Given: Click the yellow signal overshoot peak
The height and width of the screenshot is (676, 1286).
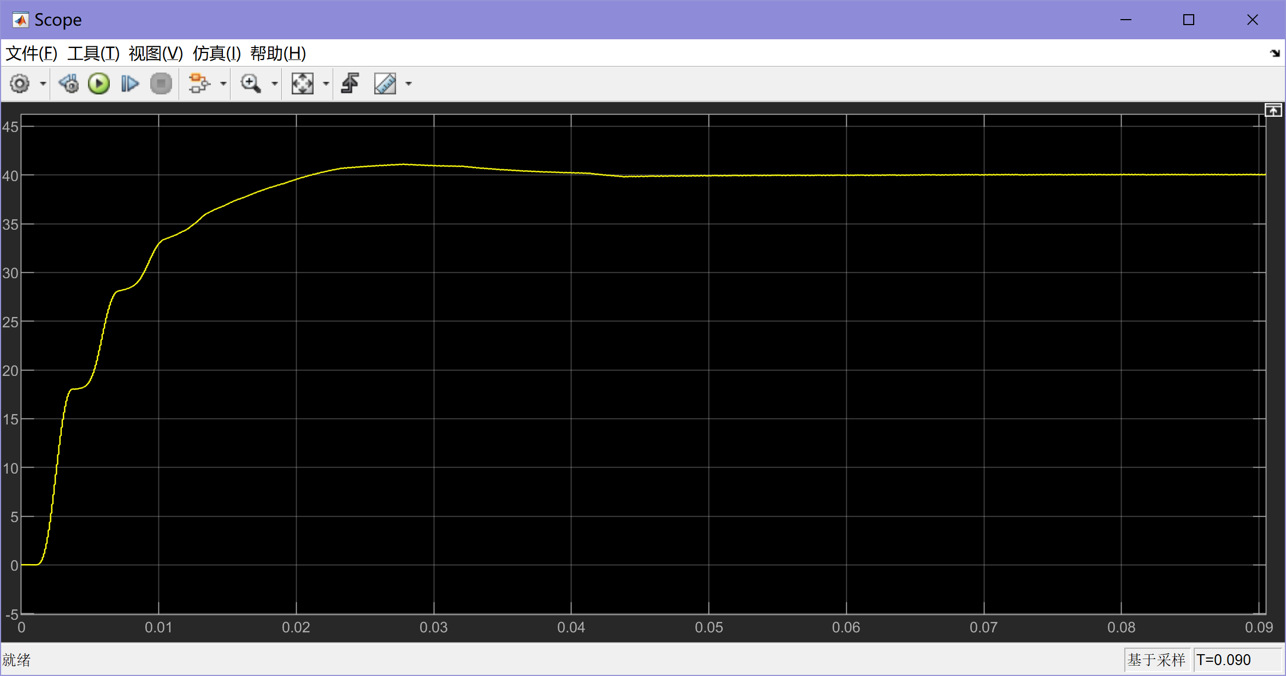Looking at the screenshot, I should click(403, 164).
